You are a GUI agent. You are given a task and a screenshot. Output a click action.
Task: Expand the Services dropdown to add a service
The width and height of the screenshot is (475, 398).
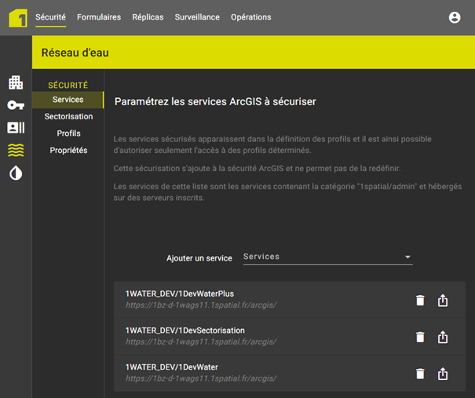pos(327,257)
